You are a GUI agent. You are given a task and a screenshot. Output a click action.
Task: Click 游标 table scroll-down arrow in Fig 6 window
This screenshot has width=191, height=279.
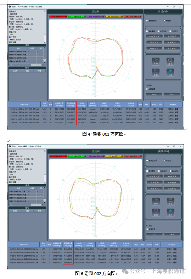[x=45, y=202]
